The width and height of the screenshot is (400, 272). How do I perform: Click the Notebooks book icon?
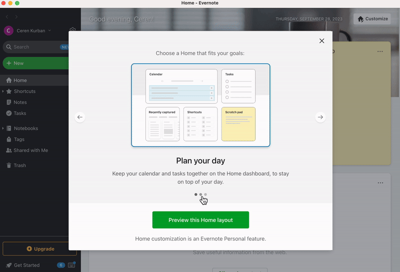[9, 128]
